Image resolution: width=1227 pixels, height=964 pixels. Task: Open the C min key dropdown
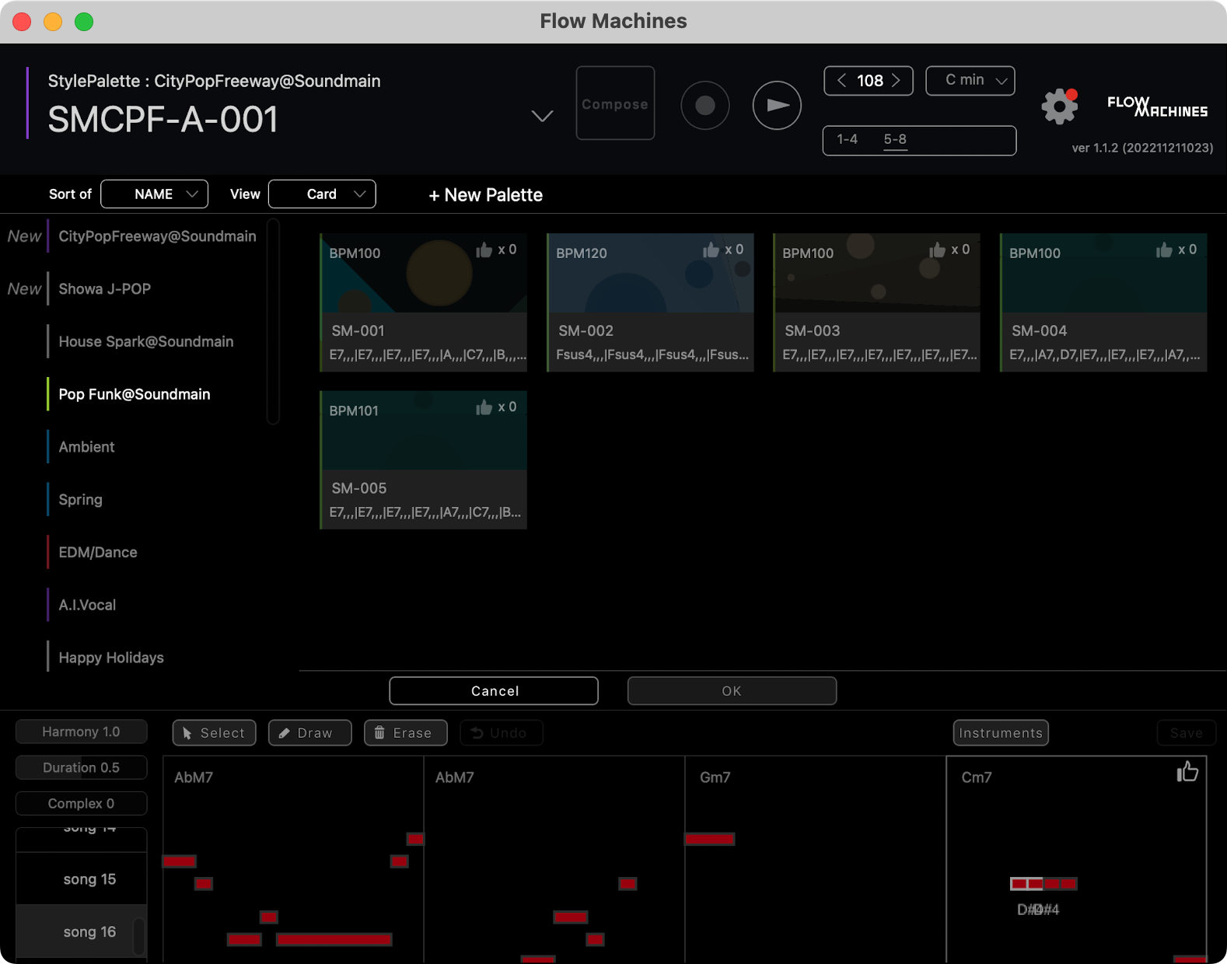tap(970, 80)
